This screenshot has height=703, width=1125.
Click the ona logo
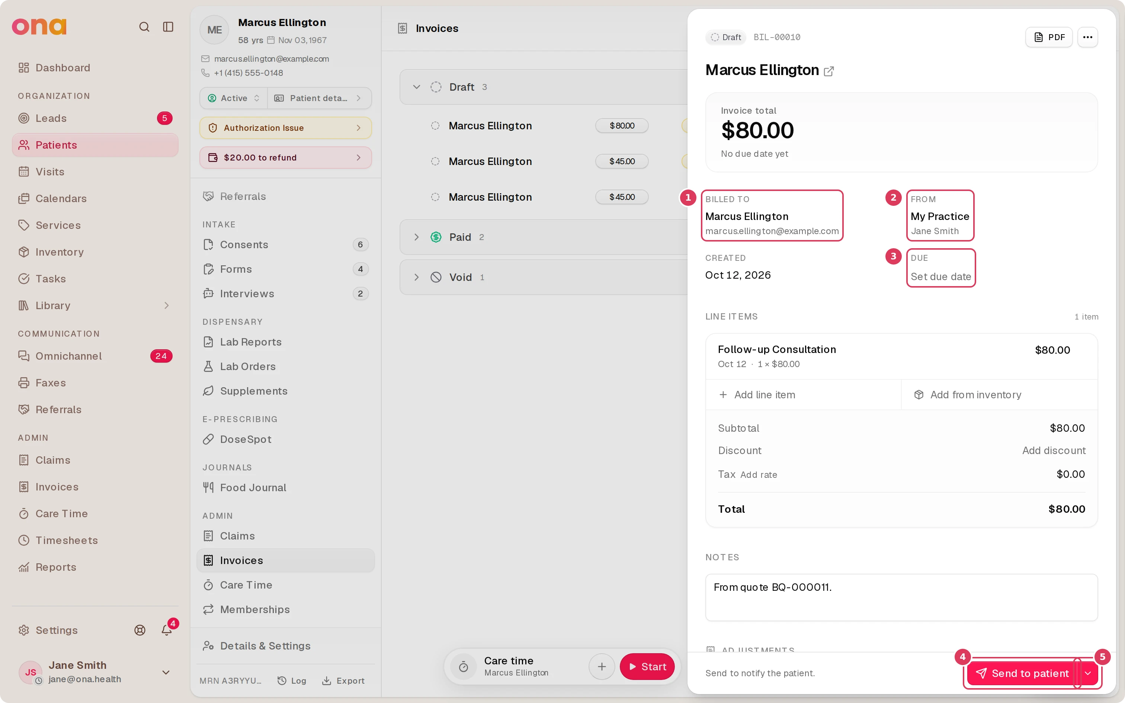point(39,26)
